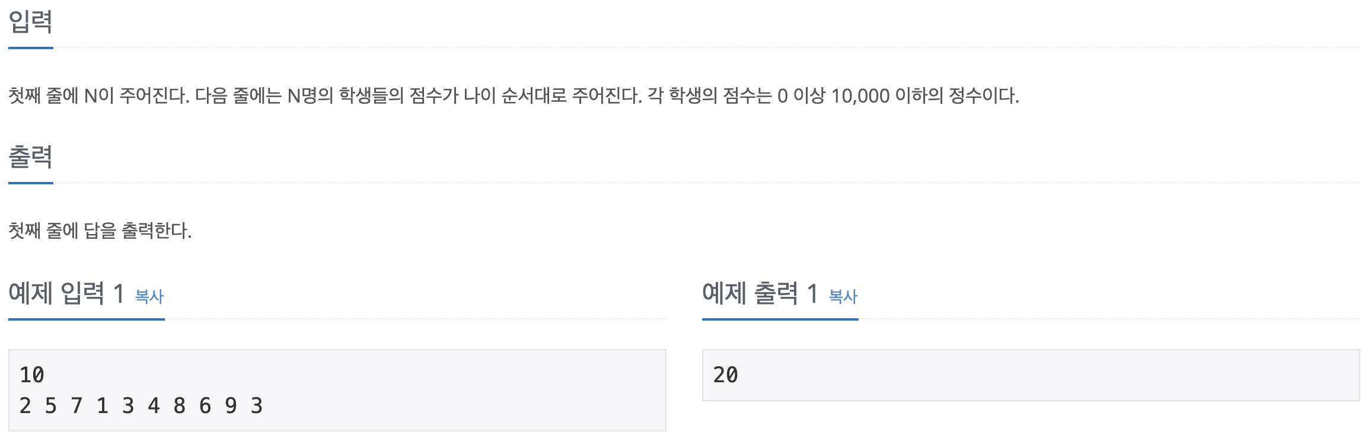This screenshot has width=1371, height=435.
Task: Click the score line starting with 2 5 7
Action: [x=141, y=406]
